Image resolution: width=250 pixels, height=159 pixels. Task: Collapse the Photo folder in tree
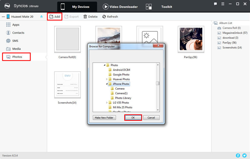tap(105, 65)
